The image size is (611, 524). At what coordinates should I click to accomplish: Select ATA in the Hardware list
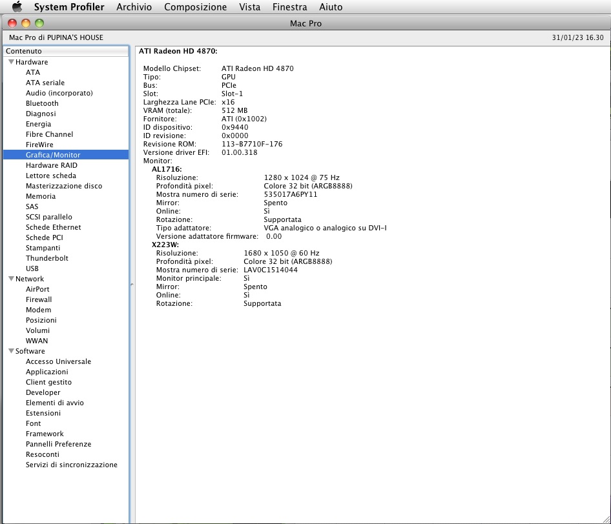(x=33, y=72)
